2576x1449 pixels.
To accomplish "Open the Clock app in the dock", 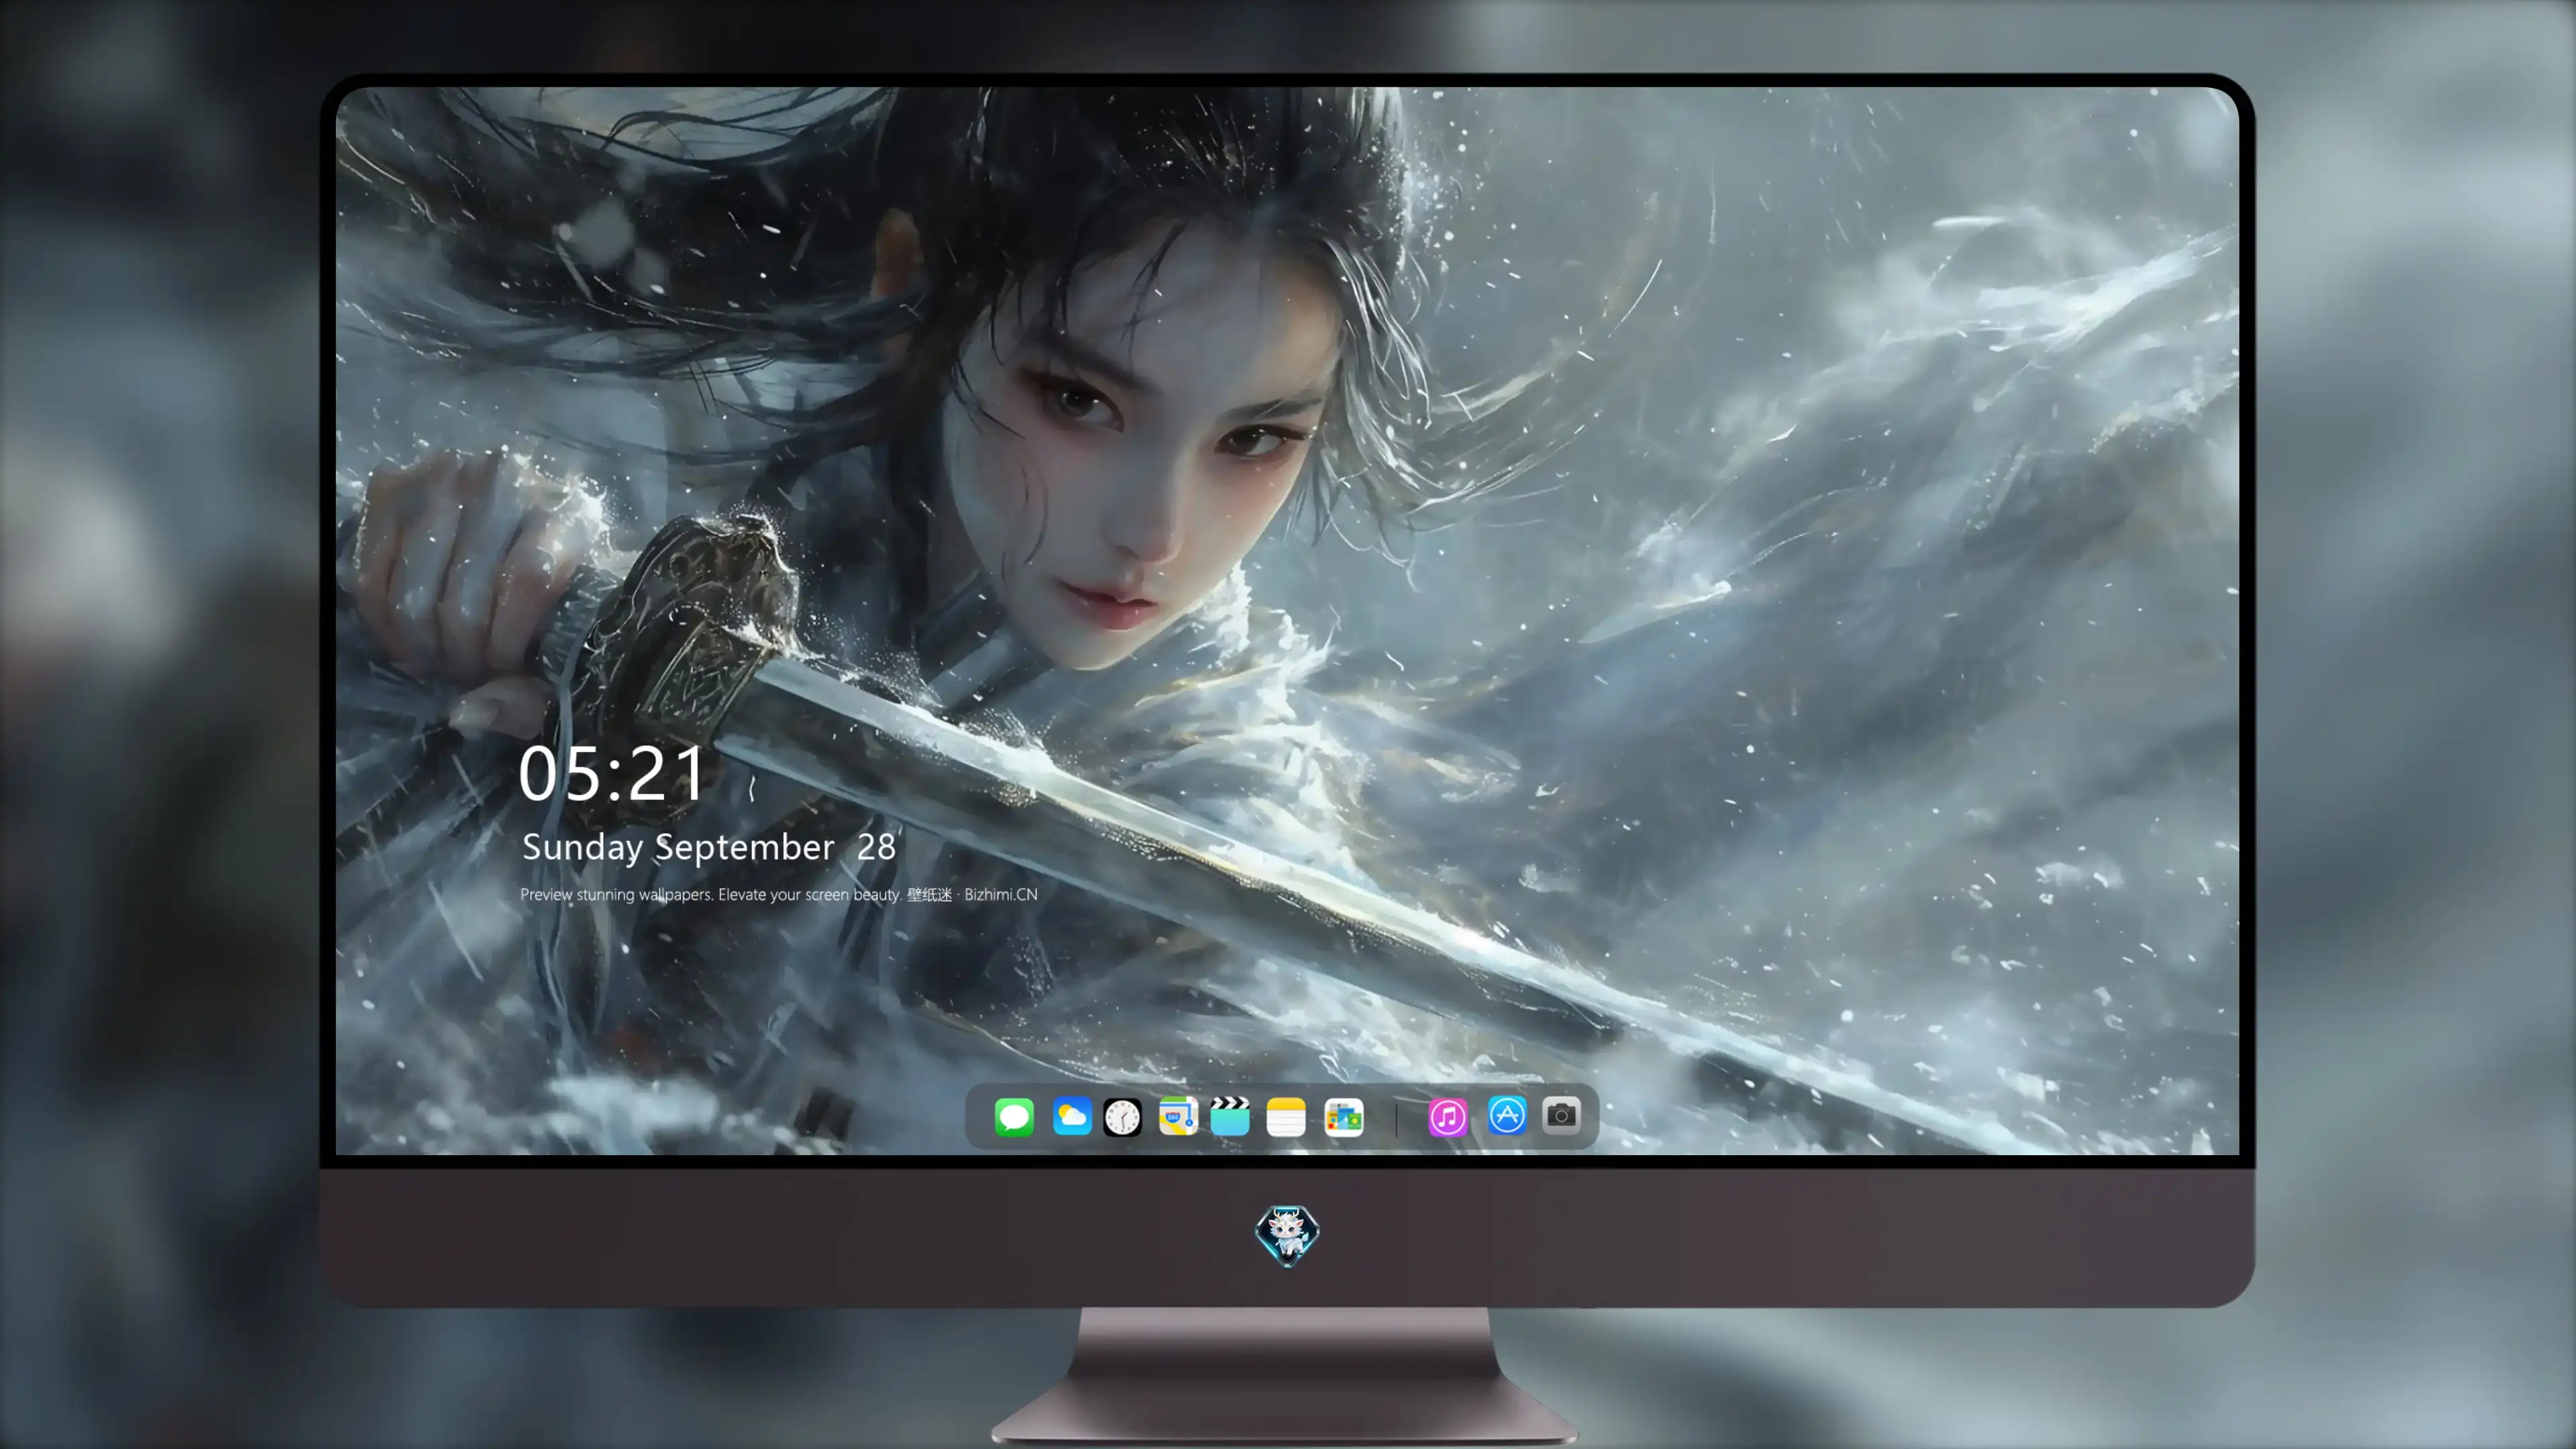I will [x=1122, y=1117].
